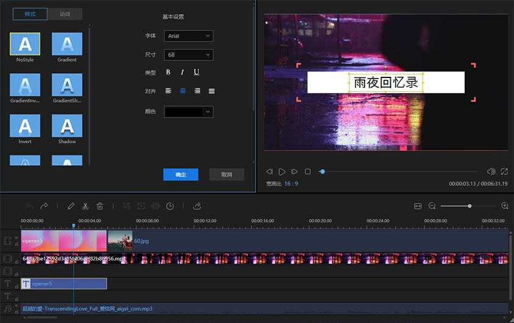The height and width of the screenshot is (323, 514).
Task: Click the 取消 cancel button
Action: (226, 175)
